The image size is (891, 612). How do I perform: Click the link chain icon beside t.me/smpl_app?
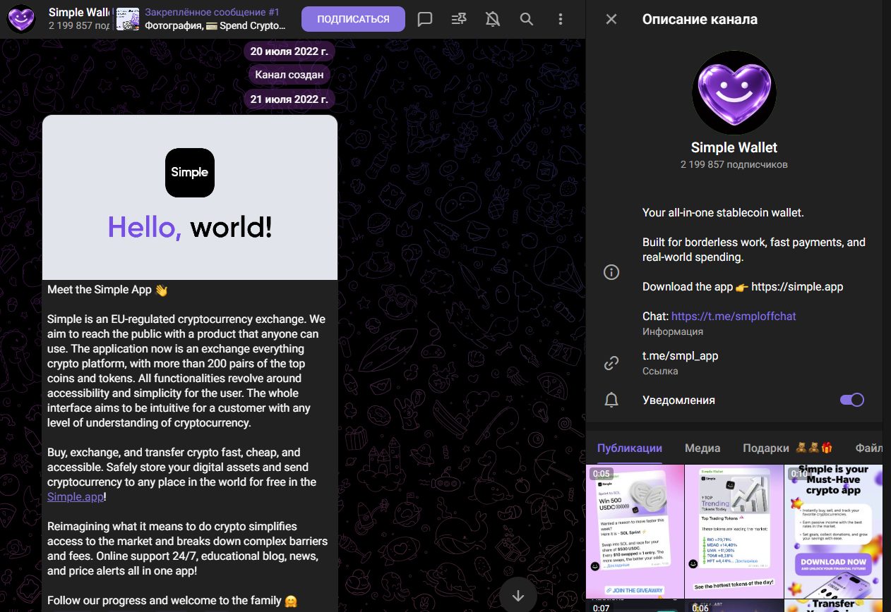[x=611, y=363]
